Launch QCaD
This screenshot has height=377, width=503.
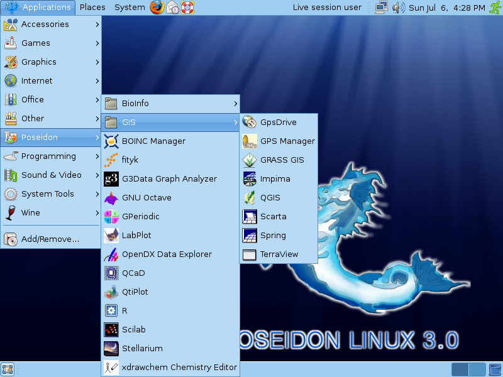170,273
